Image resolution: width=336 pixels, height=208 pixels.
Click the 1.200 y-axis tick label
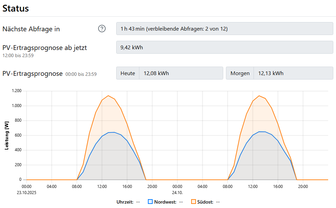16,91
